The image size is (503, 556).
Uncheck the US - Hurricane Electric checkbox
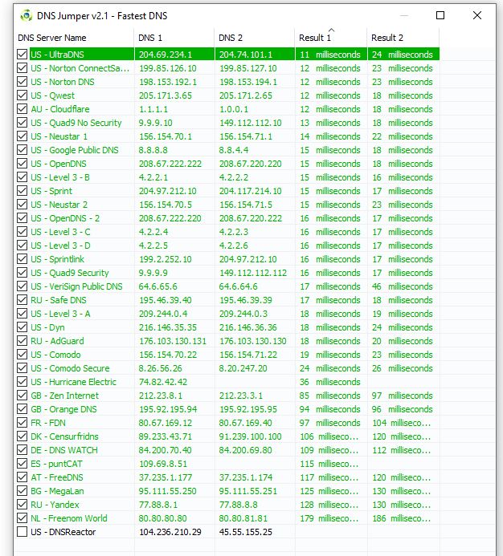pos(22,382)
